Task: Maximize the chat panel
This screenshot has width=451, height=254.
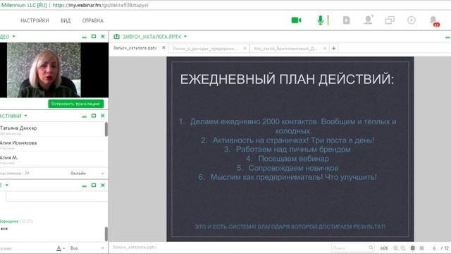Action: (94, 185)
